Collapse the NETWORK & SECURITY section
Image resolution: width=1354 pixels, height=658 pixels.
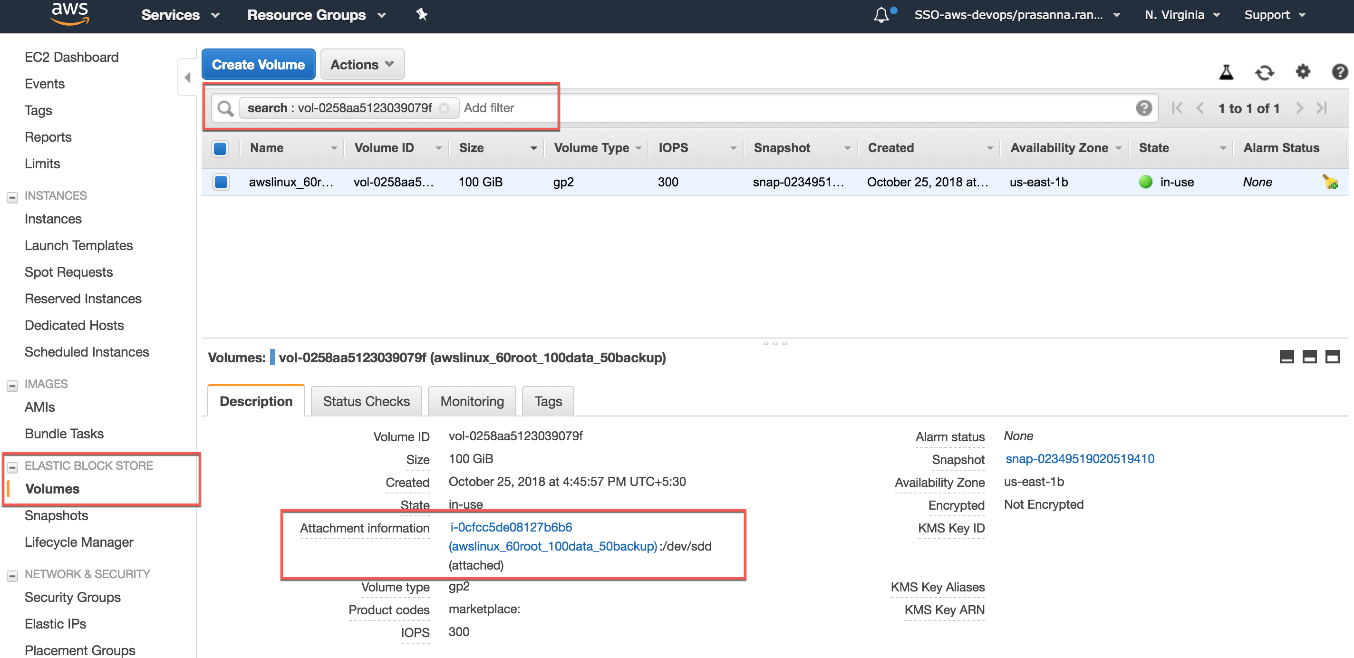coord(12,576)
